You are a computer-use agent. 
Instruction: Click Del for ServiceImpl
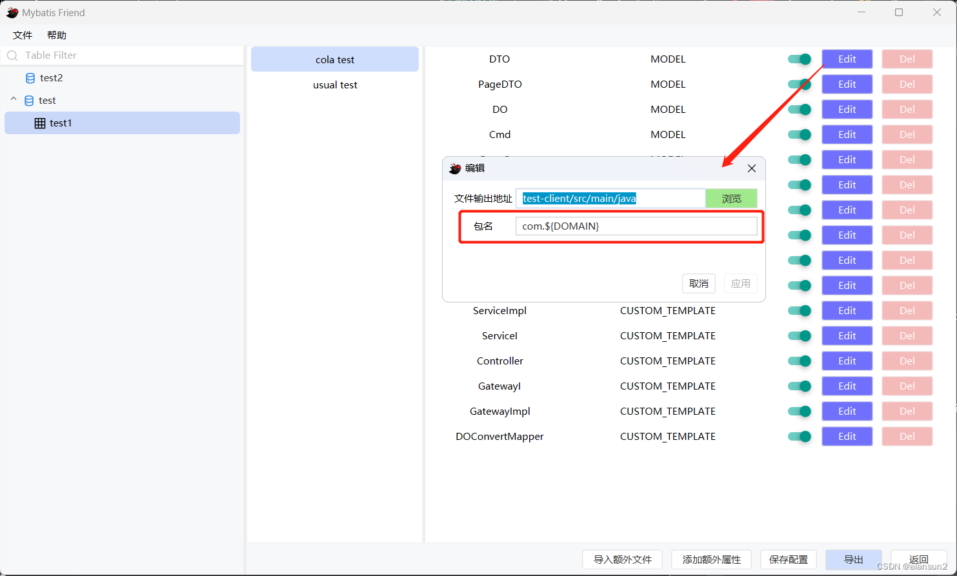pos(907,311)
